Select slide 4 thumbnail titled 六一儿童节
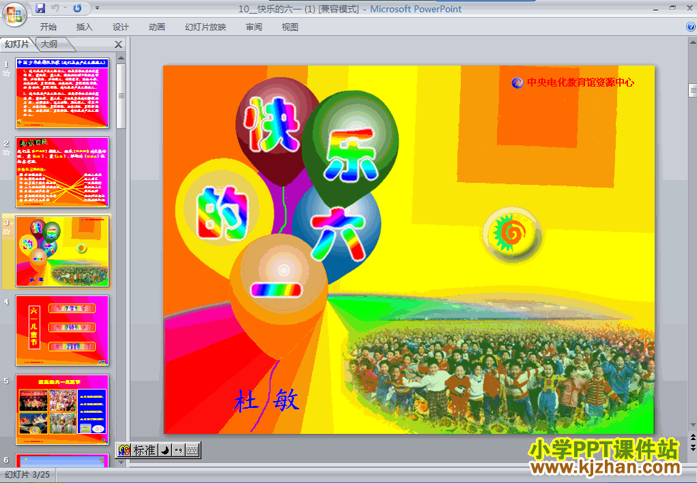697x483 pixels. pos(62,331)
